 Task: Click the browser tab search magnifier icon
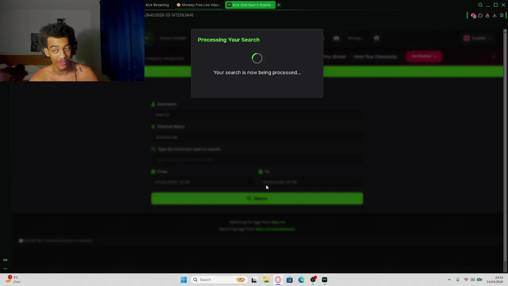coord(480,5)
